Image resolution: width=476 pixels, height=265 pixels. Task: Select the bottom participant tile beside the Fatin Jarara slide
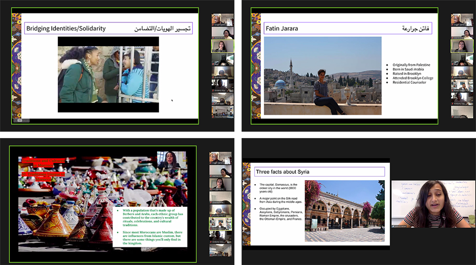462,112
